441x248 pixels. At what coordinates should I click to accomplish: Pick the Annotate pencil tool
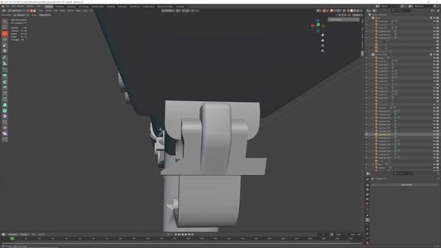pos(5,57)
